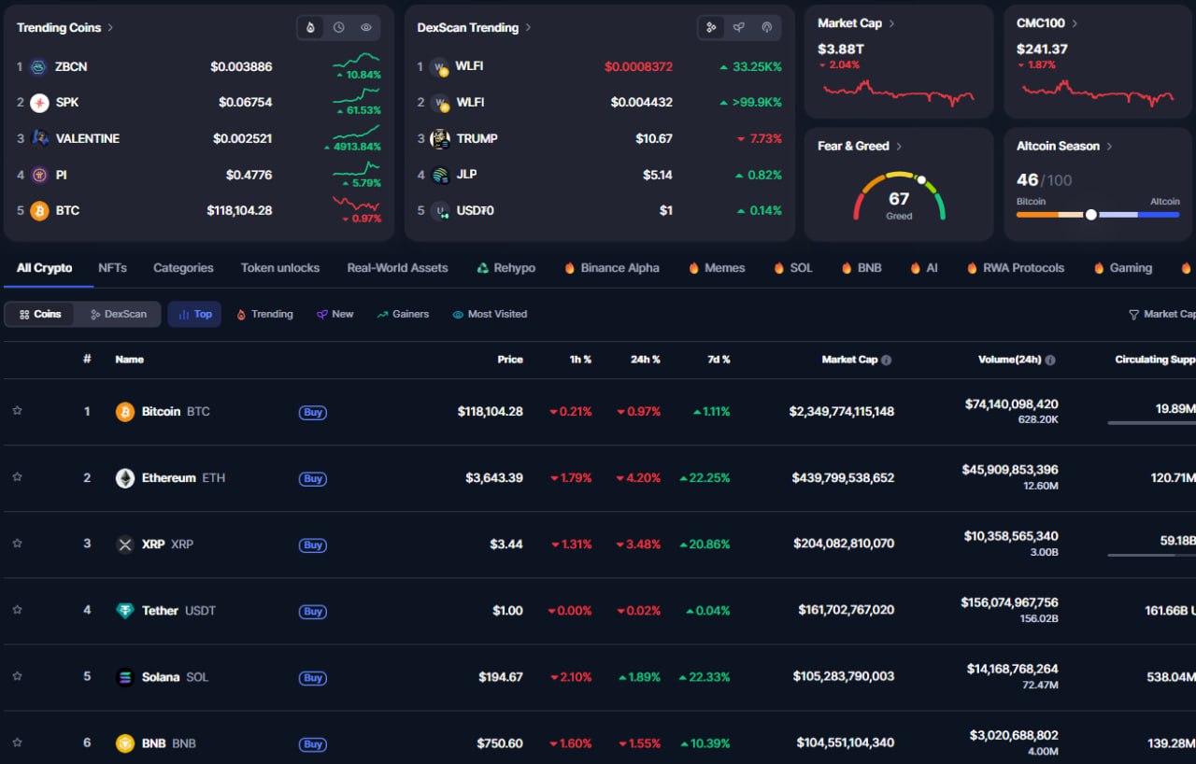Click the Ethereum diamond logo
Screen dimensions: 1196x764
click(125, 478)
